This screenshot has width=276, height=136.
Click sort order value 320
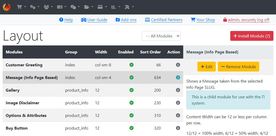tap(157, 128)
